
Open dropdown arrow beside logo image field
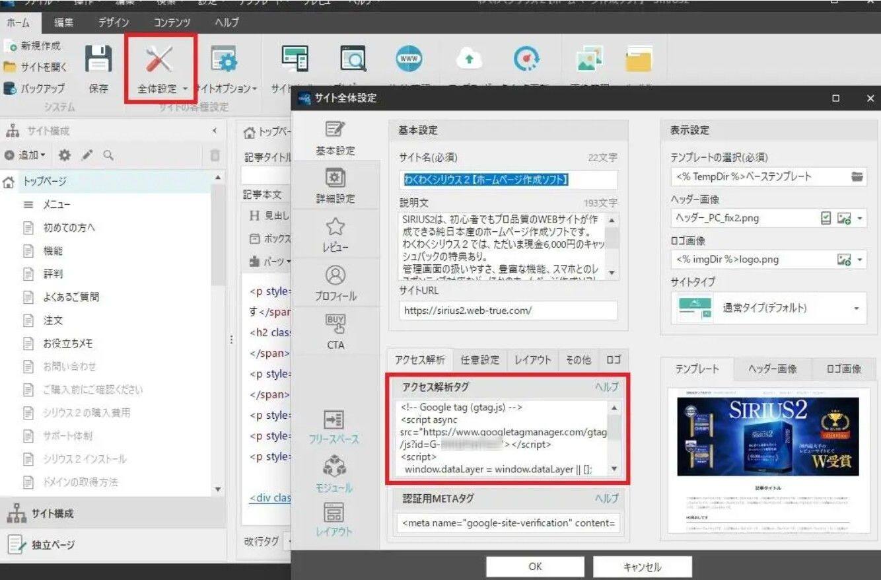[860, 260]
